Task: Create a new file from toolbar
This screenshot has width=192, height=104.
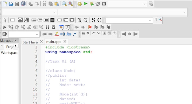Action: (x=5, y=4)
